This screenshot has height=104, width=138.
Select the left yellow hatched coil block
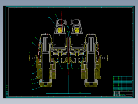tap(60, 30)
